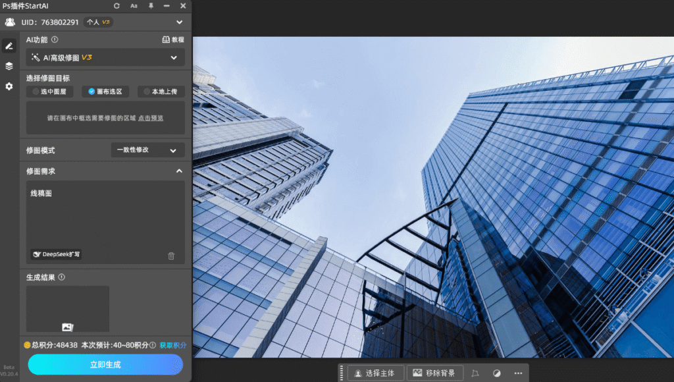Expand the UID account dropdown arrow

[x=180, y=22]
